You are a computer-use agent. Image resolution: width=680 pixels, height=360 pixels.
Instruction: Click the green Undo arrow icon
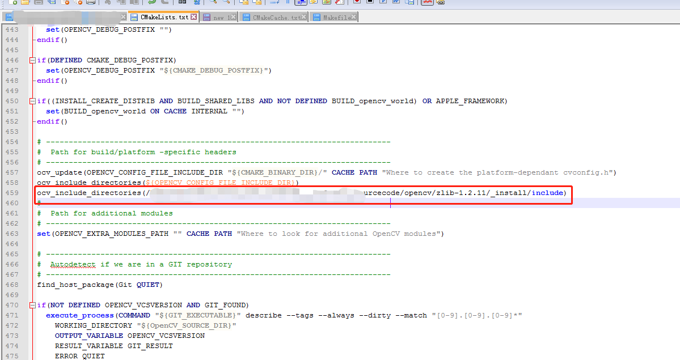pyautogui.click(x=151, y=2)
